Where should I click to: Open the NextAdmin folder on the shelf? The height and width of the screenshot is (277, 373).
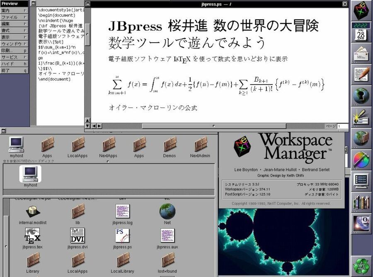tap(201, 145)
